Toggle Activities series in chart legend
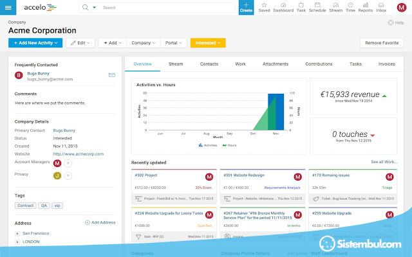Screen dimensions: 412x257 pos(207,145)
